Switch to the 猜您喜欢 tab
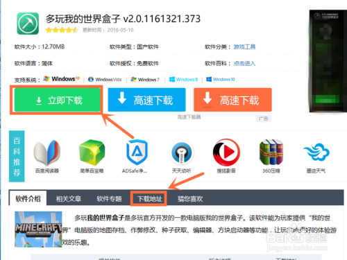Screen dimensions: 347x260 click(x=190, y=199)
